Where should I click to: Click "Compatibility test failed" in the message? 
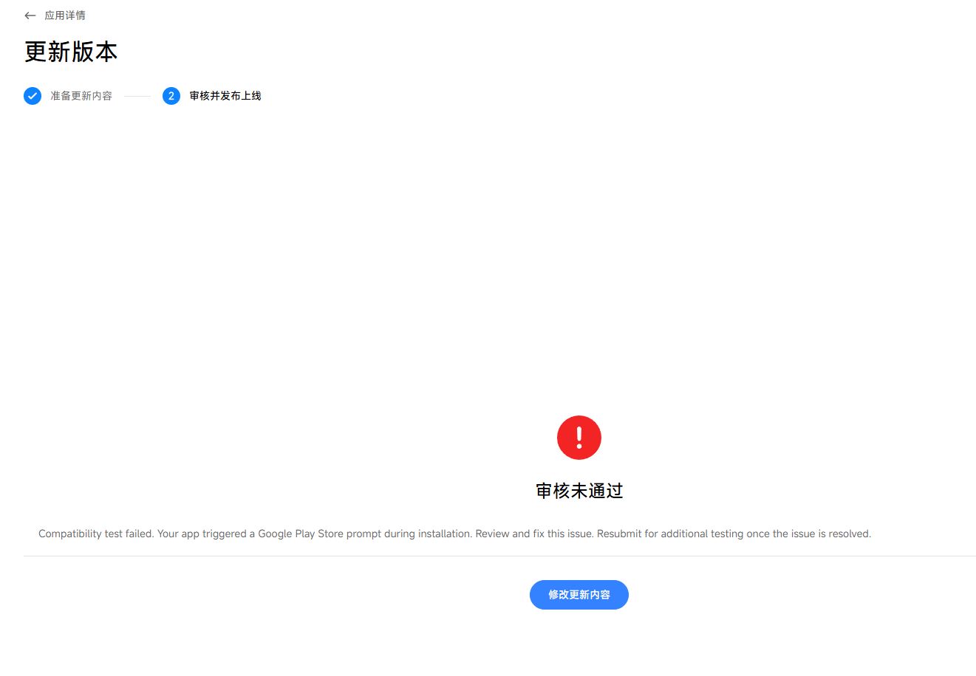click(x=95, y=534)
